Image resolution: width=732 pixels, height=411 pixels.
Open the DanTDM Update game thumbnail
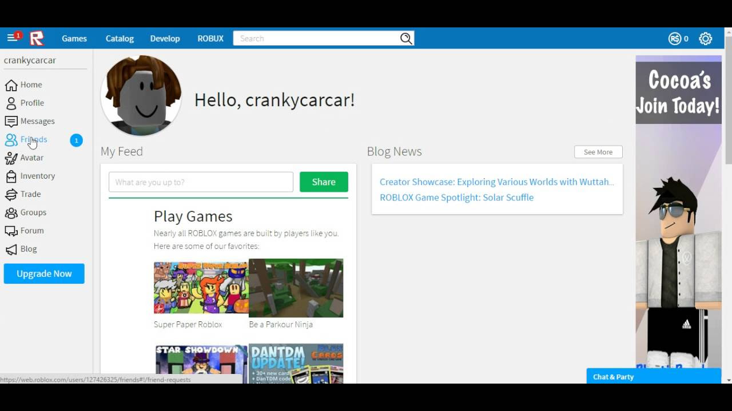296,364
